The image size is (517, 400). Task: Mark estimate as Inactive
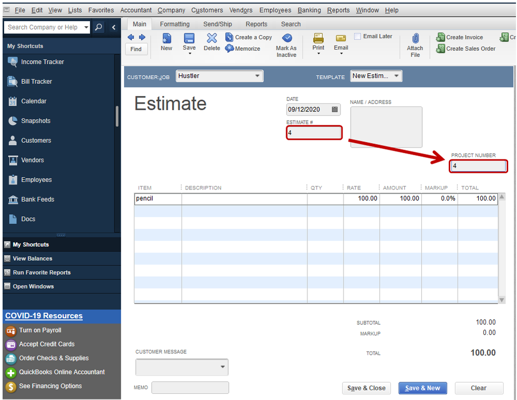287,38
